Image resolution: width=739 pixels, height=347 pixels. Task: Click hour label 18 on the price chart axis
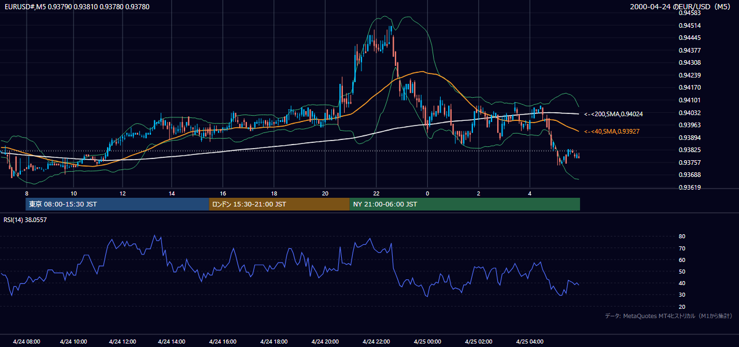[x=274, y=193]
